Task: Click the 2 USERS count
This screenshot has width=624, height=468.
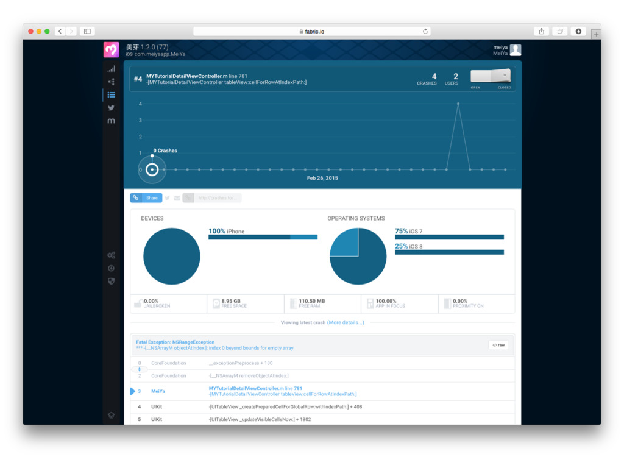Action: (x=452, y=79)
